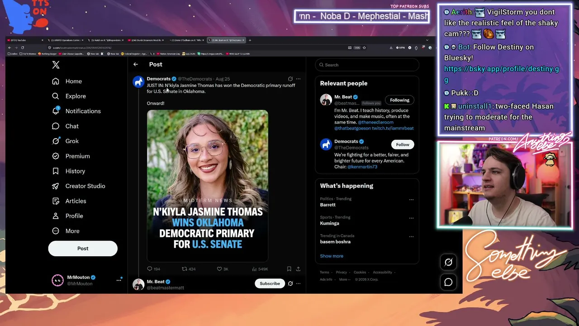The width and height of the screenshot is (579, 326).
Task: Open three-dot menu on the Democrats post
Action: click(298, 79)
